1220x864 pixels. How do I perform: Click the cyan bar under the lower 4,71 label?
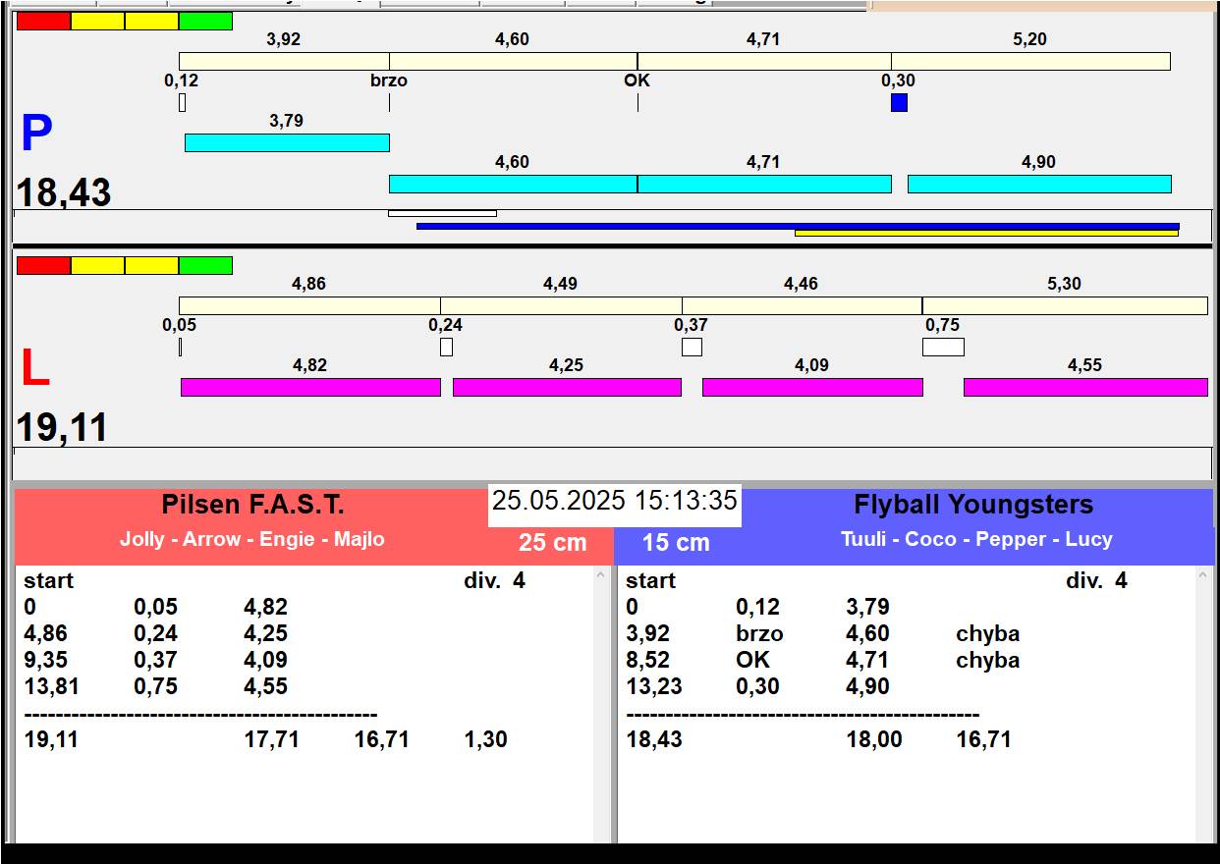tap(764, 184)
